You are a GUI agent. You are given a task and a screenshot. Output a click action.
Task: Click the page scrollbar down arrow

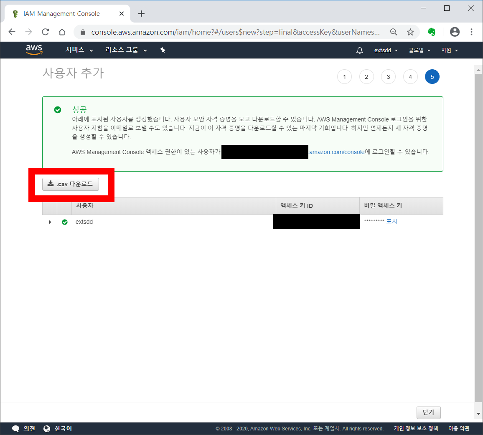[478, 414]
